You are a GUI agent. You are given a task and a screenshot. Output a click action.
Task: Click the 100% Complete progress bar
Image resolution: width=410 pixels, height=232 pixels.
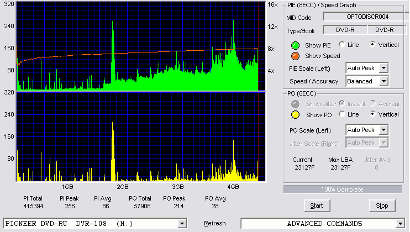click(342, 189)
